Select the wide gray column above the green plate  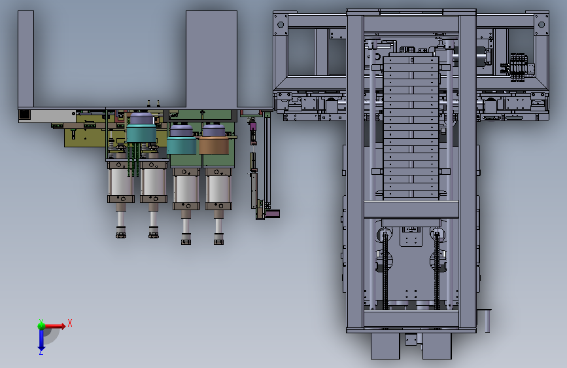coord(211,59)
